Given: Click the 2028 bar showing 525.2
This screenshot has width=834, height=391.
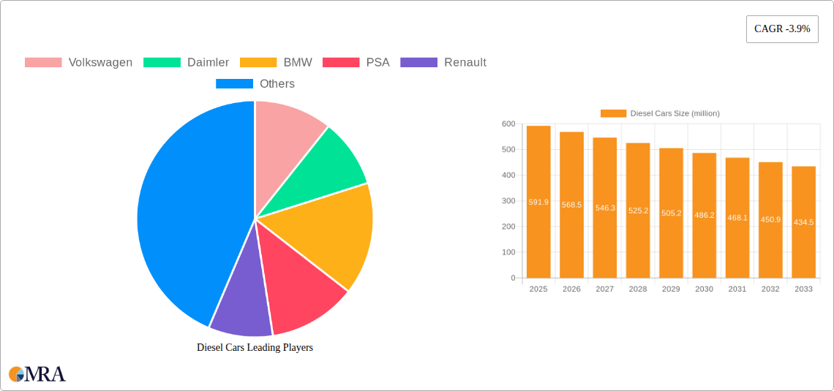Looking at the screenshot, I should pyautogui.click(x=638, y=210).
